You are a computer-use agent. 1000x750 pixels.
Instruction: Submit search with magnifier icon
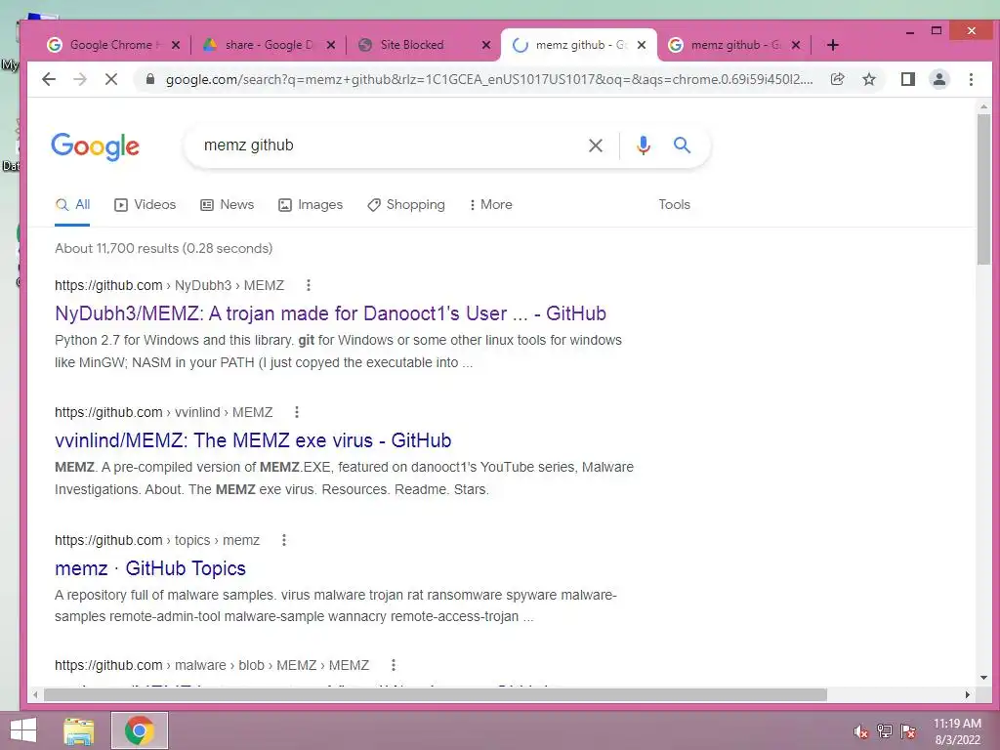[682, 146]
